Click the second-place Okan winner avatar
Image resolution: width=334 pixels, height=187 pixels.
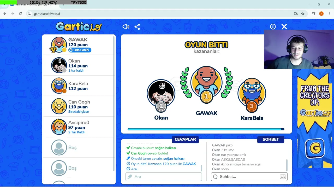point(161,94)
